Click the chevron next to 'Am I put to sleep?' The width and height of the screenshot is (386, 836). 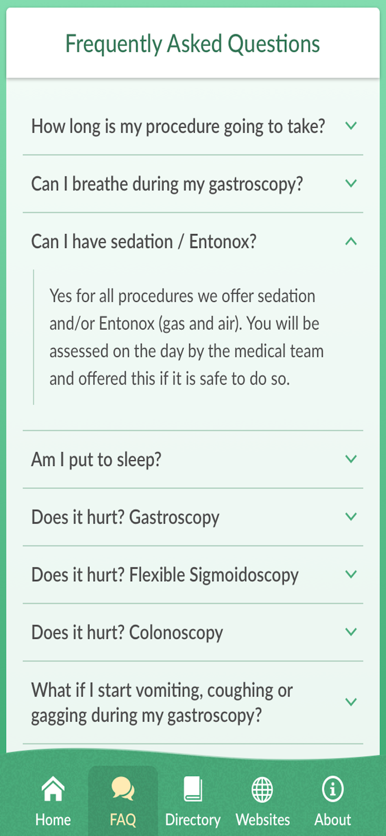click(351, 459)
